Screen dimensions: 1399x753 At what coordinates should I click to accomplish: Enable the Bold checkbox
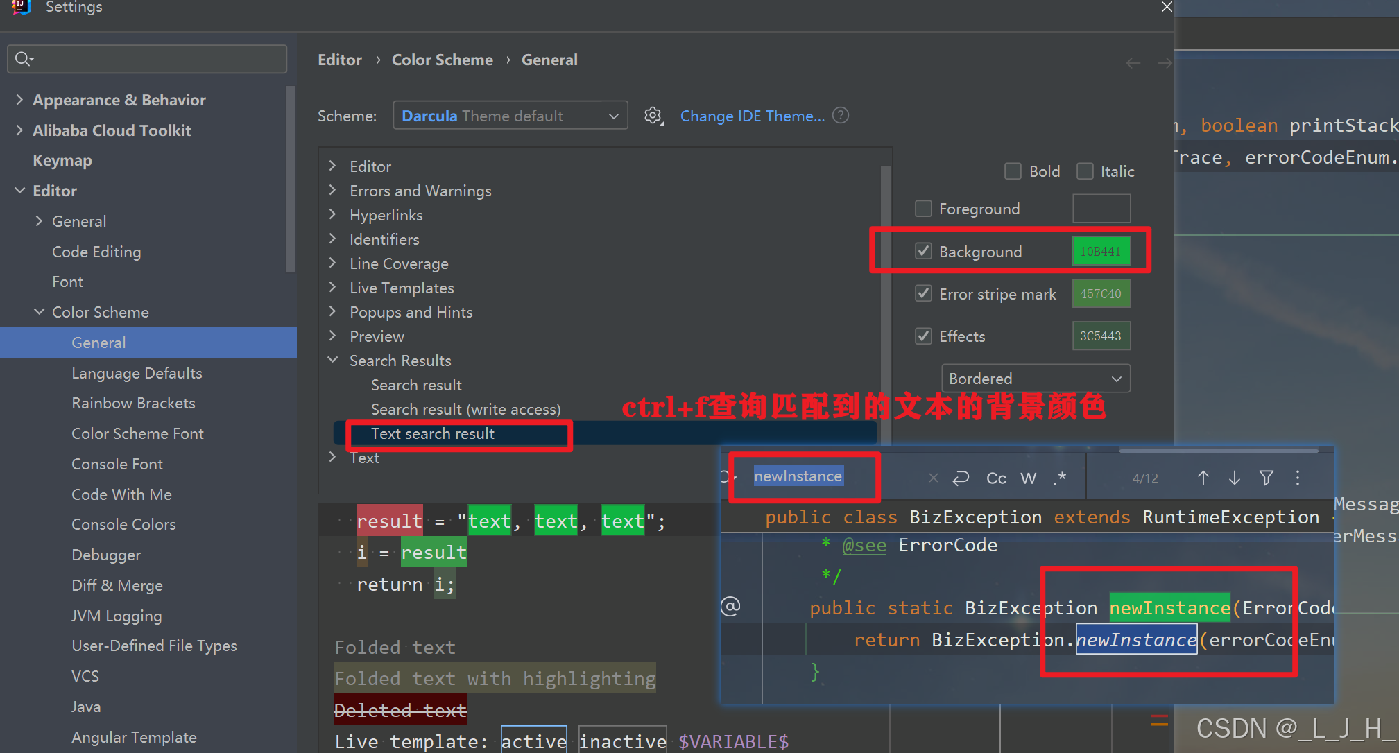pyautogui.click(x=1013, y=171)
